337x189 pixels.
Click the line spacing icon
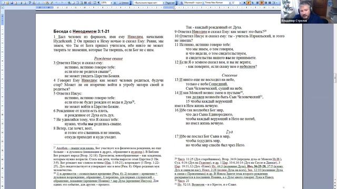(x=274, y=3)
